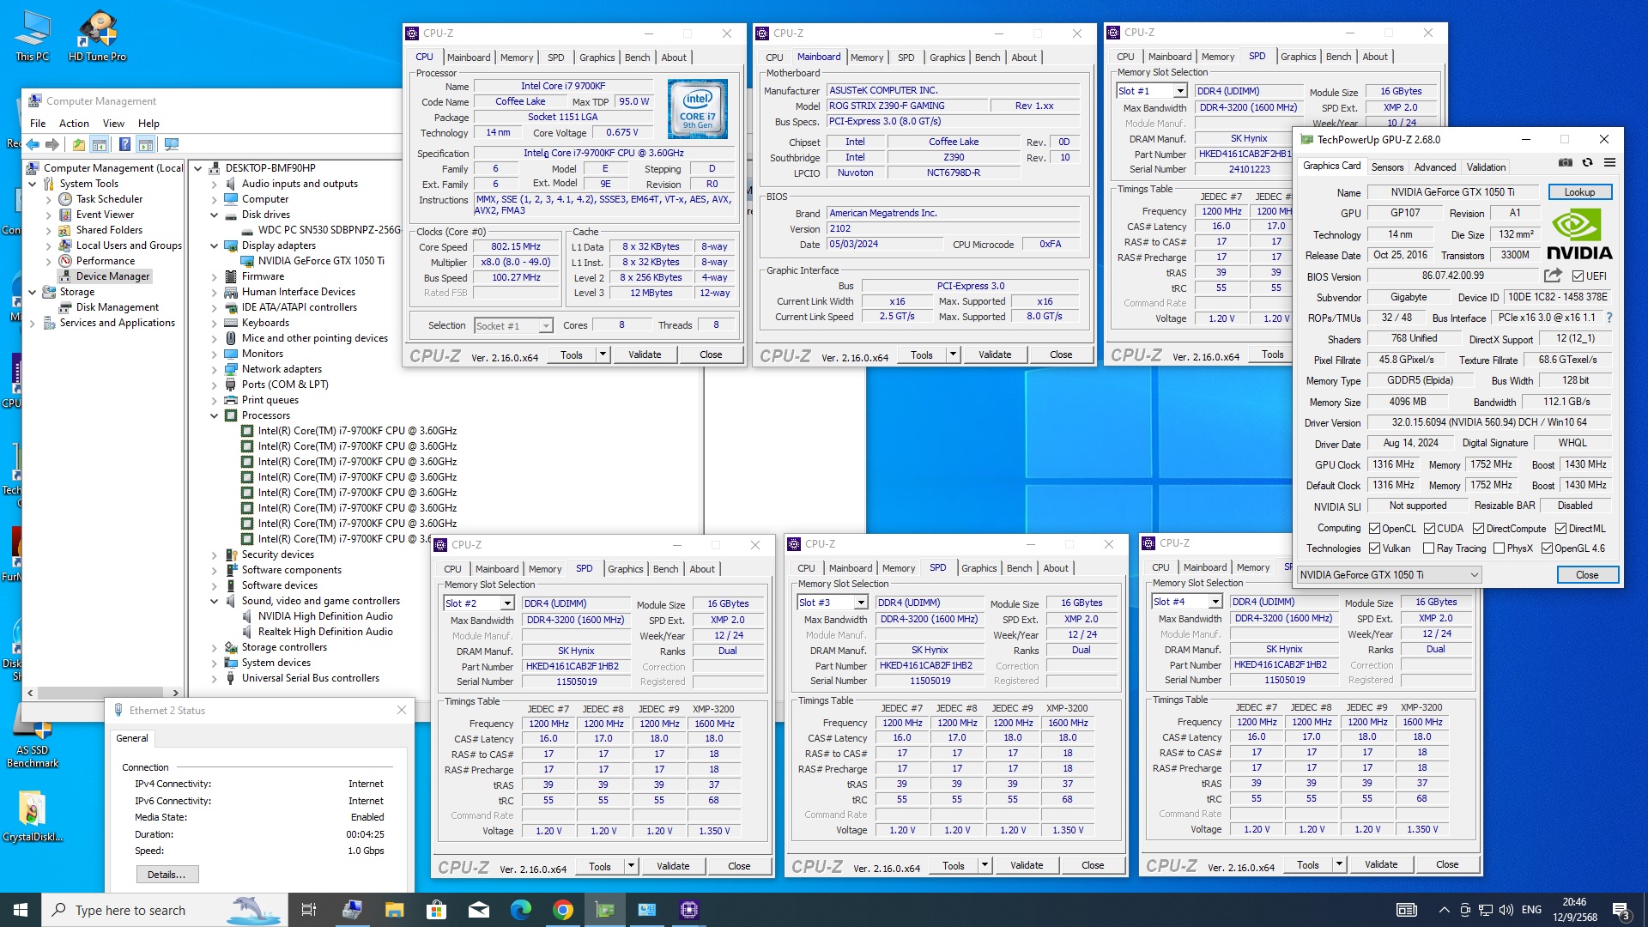Open Chrome from the taskbar
1648x927 pixels.
point(563,910)
